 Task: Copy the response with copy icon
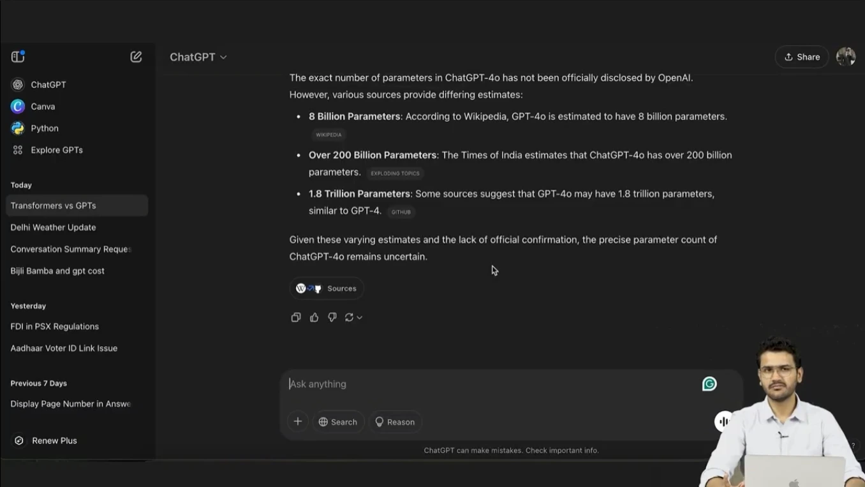296,317
